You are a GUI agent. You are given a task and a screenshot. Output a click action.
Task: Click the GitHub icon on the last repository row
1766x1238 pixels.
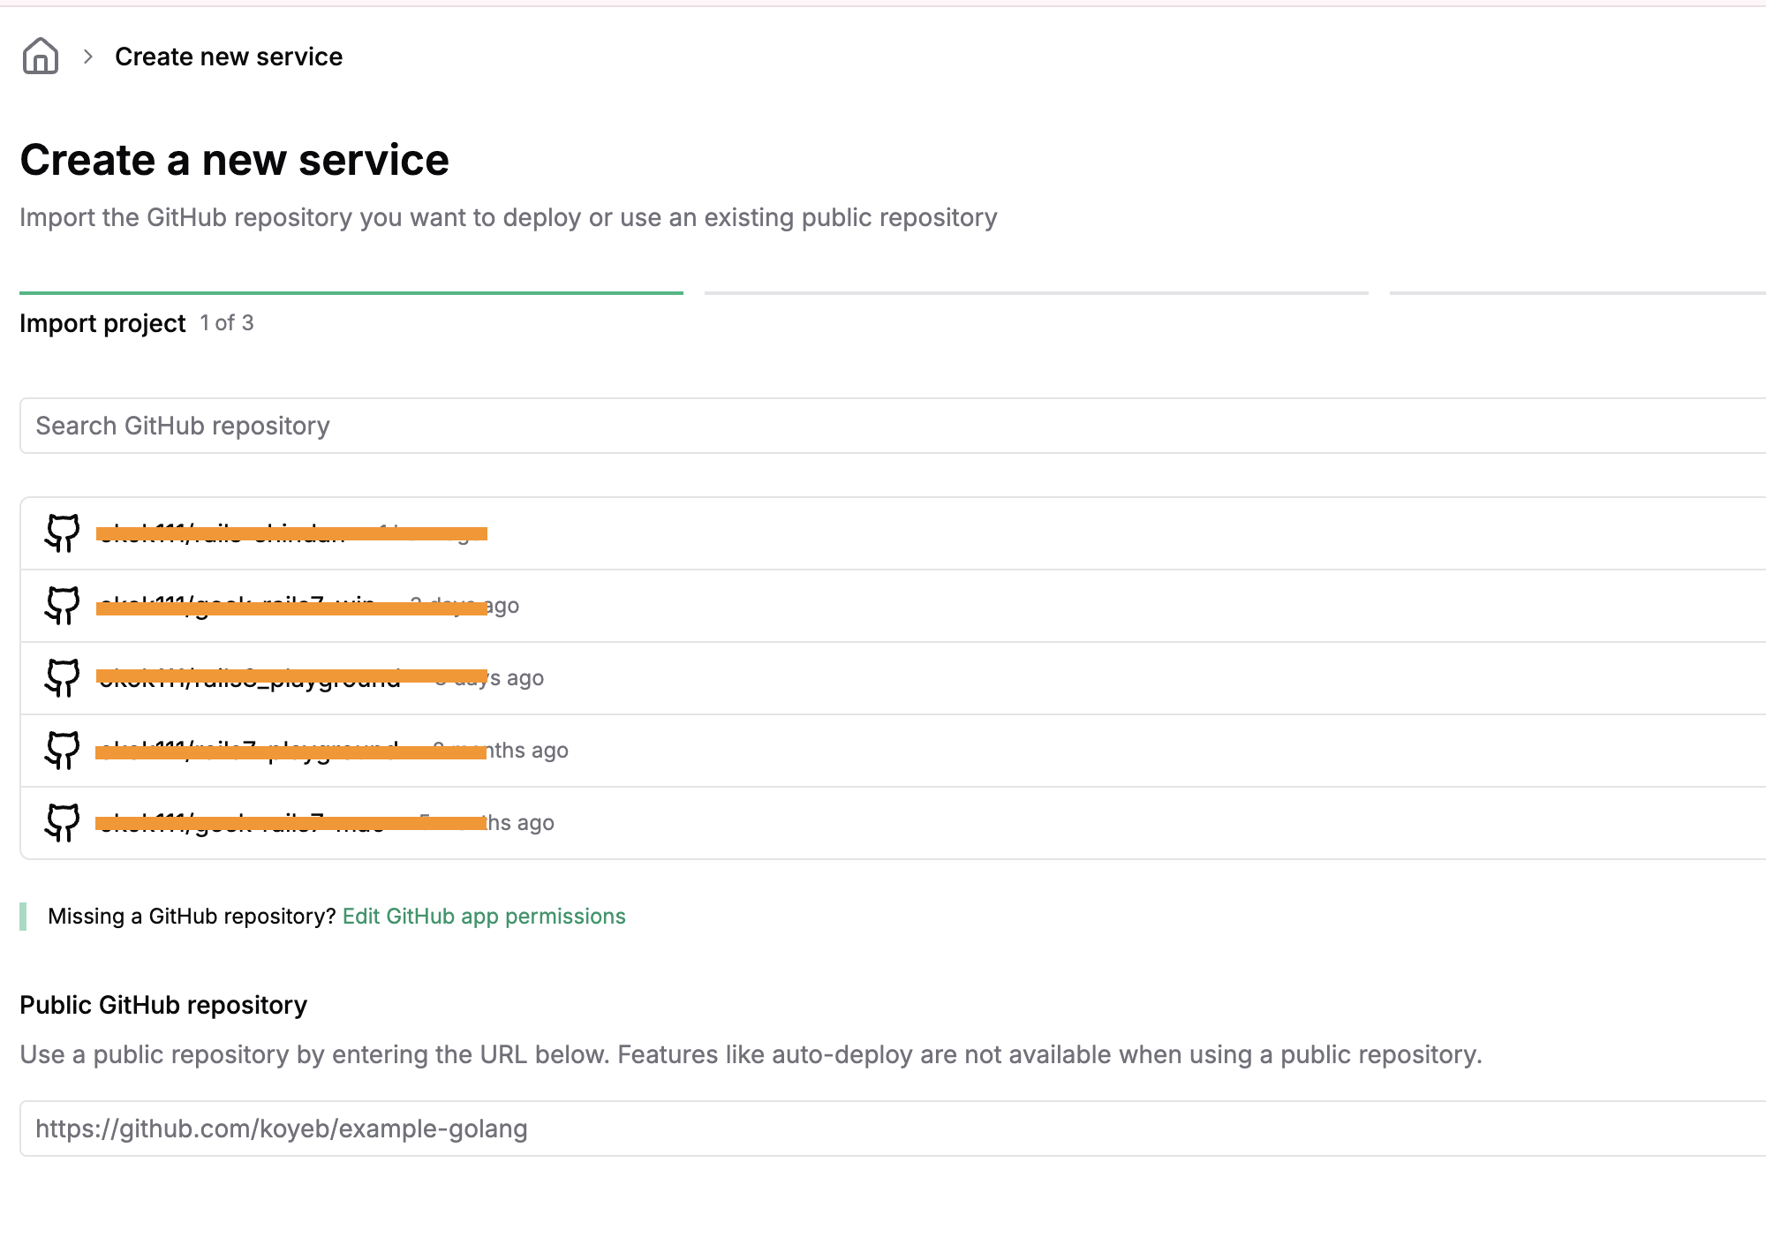62,823
